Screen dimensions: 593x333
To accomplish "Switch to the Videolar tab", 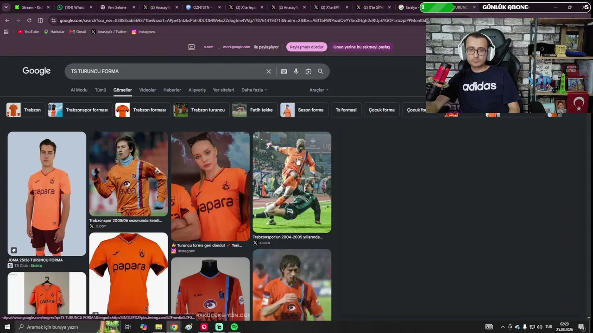I will point(148,90).
